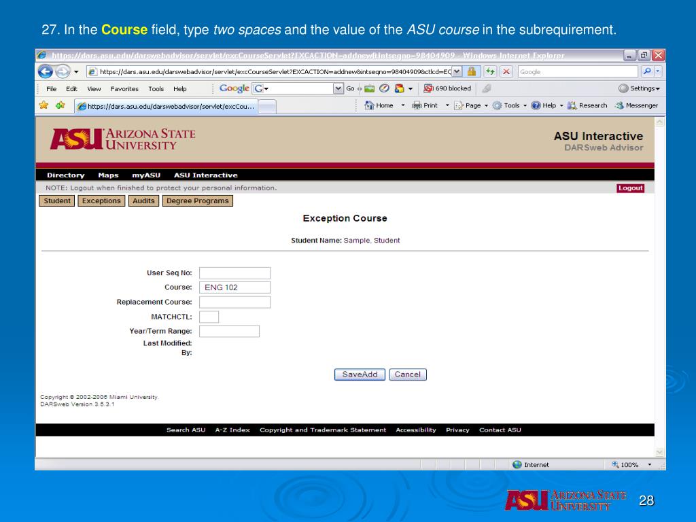Click the Help question mark toolbar icon
Image resolution: width=696 pixels, height=522 pixels.
536,105
